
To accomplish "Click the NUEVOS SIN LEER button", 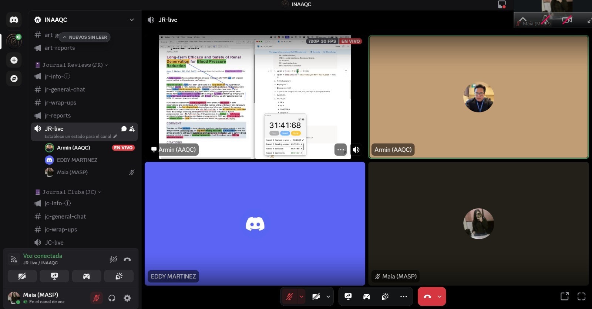I will tap(85, 37).
